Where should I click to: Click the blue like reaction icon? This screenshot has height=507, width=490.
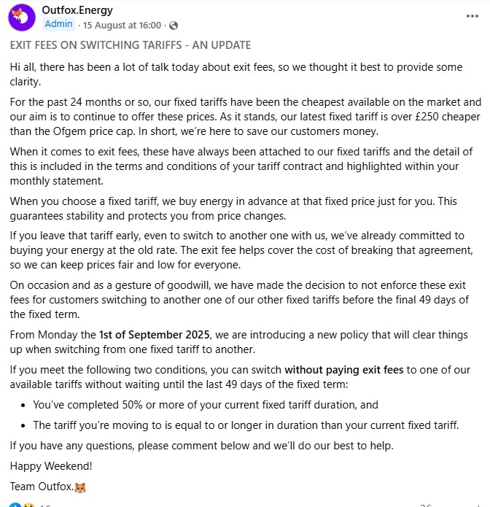point(15,505)
